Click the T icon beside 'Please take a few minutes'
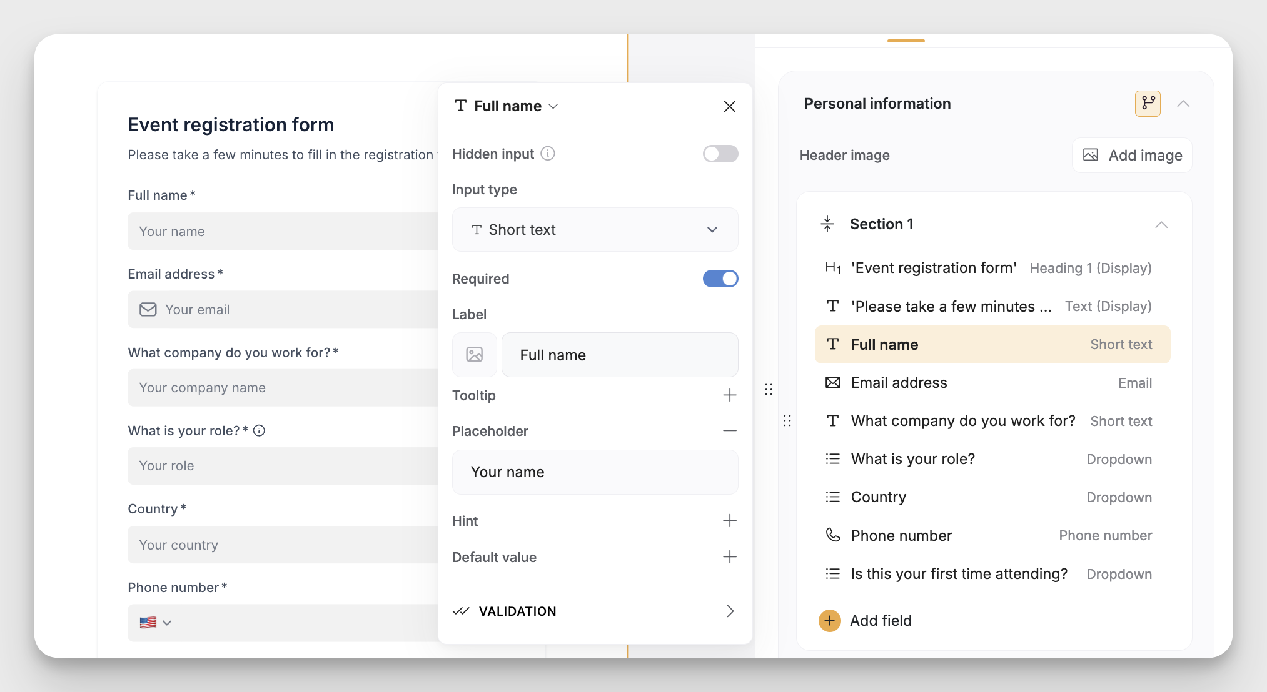Image resolution: width=1267 pixels, height=692 pixels. (833, 306)
